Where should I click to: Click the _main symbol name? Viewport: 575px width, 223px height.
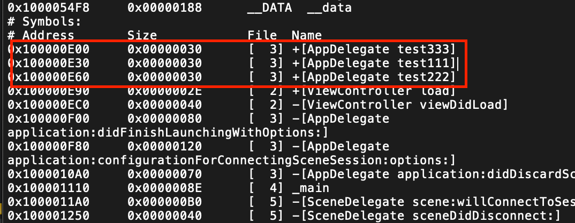[x=311, y=188]
